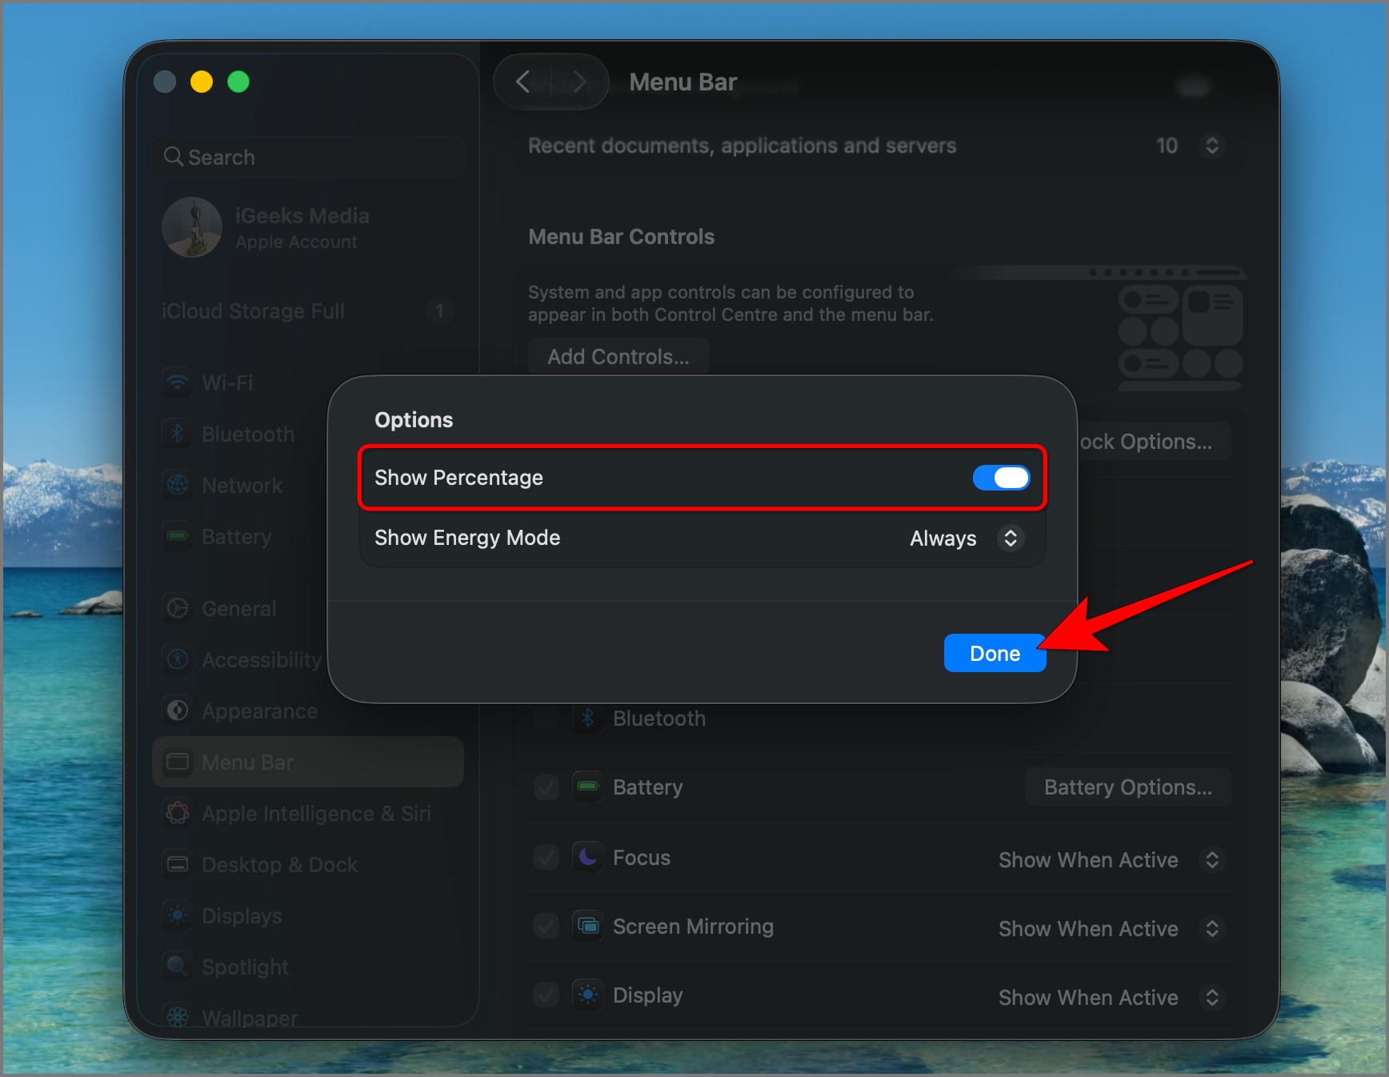
Task: Click the Done button
Action: click(995, 653)
